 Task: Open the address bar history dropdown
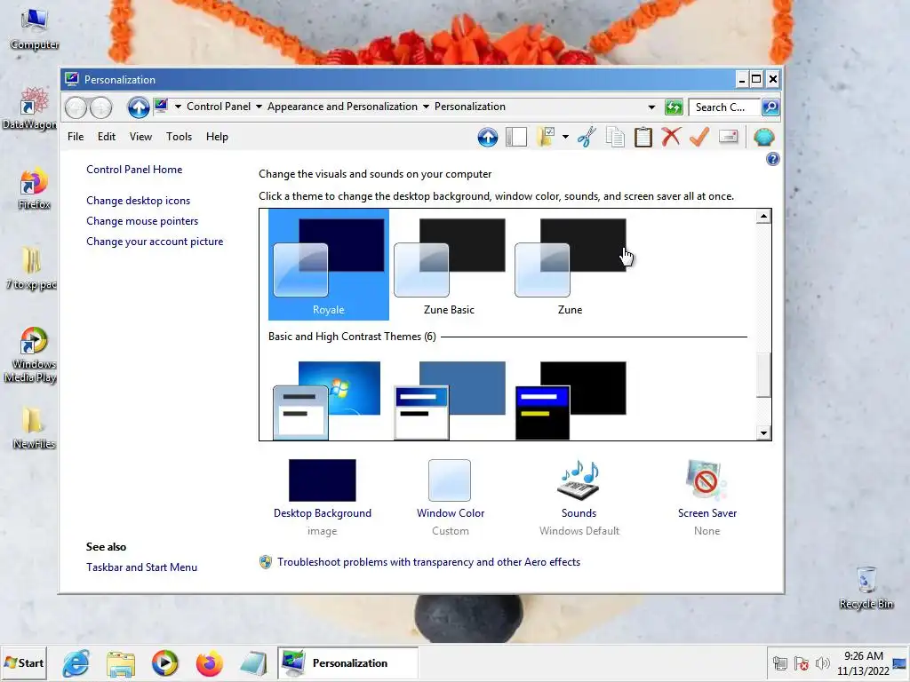(x=651, y=107)
